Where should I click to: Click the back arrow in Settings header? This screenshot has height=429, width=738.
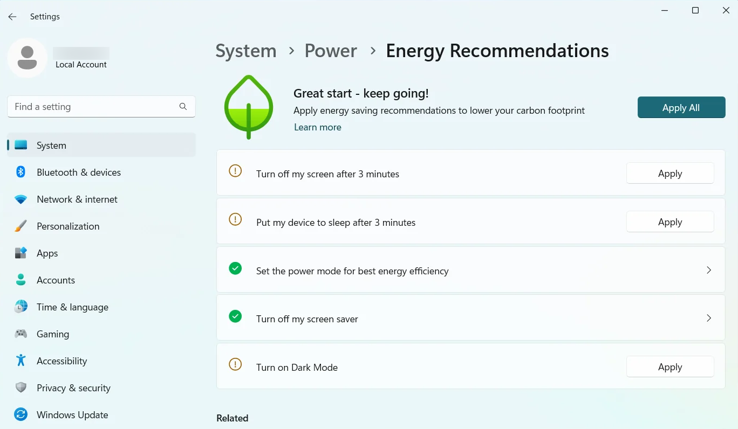12,17
